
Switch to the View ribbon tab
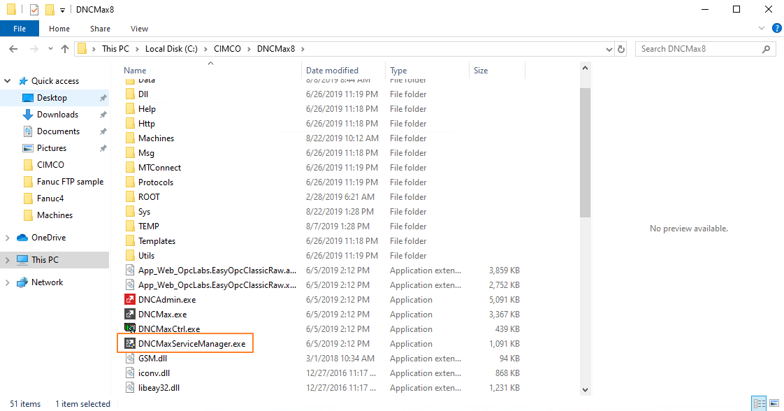click(139, 29)
